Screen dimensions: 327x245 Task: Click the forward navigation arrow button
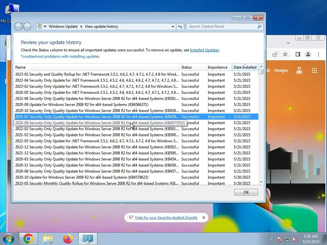pyautogui.click(x=27, y=26)
